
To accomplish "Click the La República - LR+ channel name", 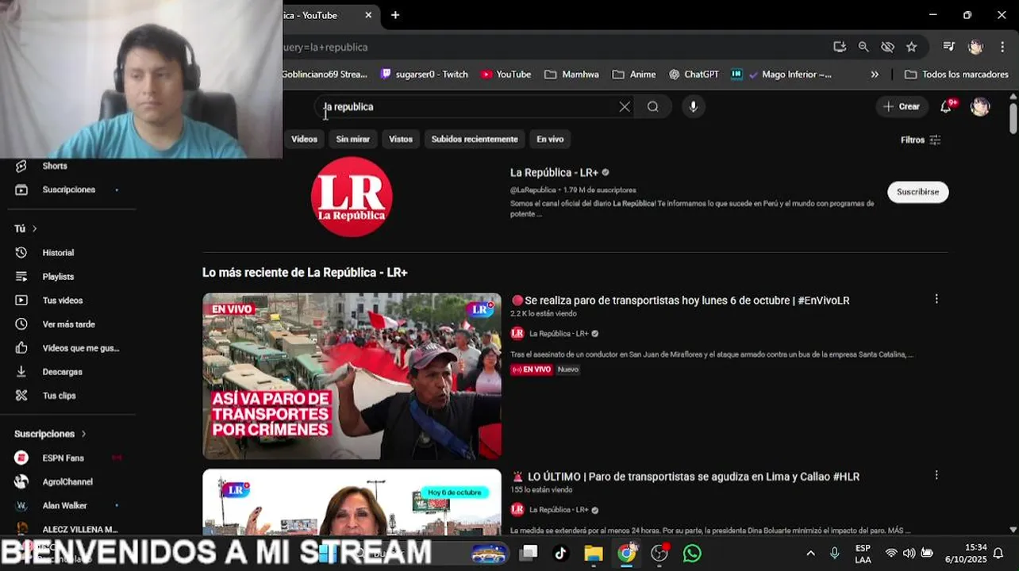I will pyautogui.click(x=554, y=173).
